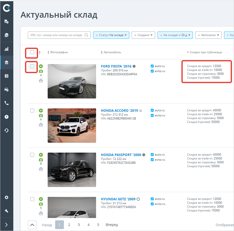Screen dimensions: 234x231
Task: Toggle the select-all checkbox in header
Action: point(32,52)
